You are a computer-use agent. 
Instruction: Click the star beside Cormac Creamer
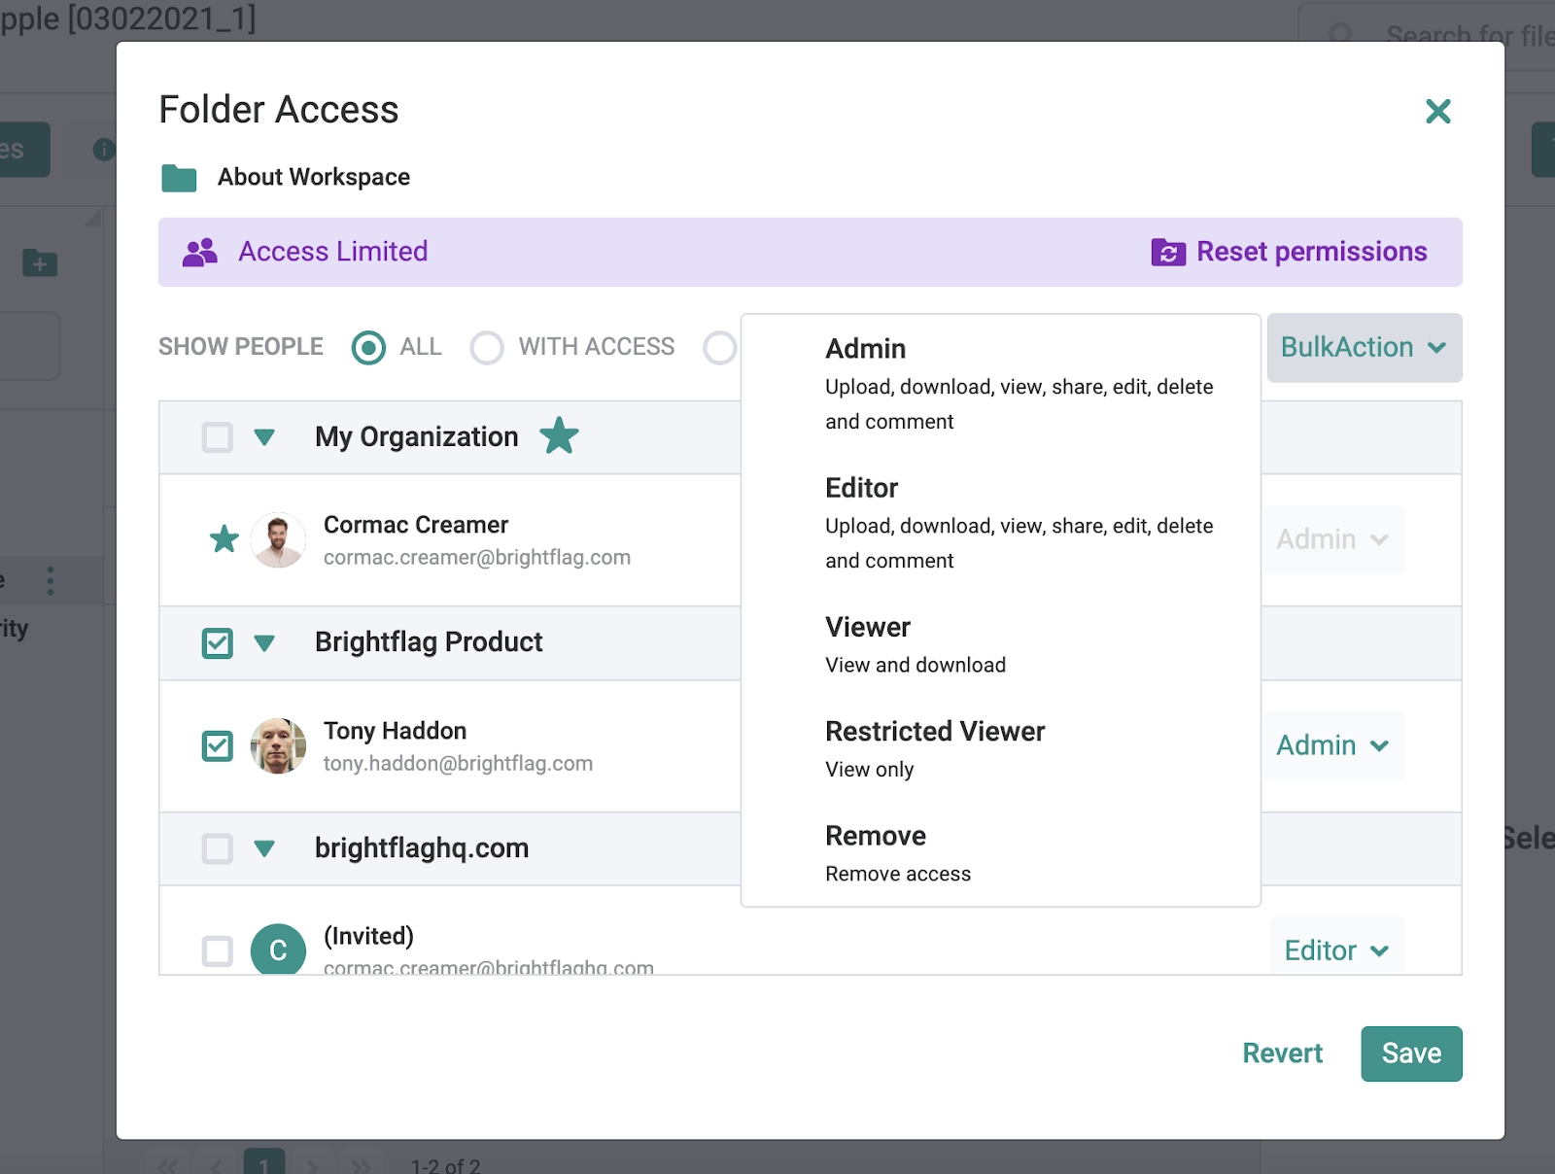coord(225,538)
